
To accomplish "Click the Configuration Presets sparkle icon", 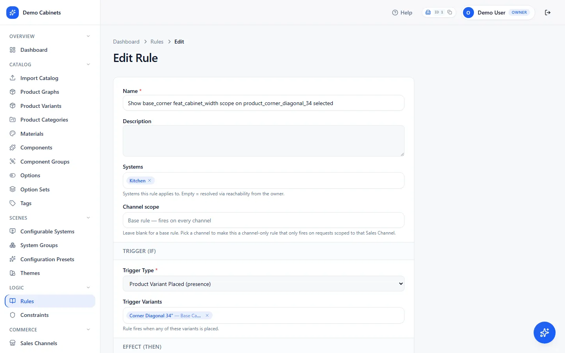I will coord(13,259).
